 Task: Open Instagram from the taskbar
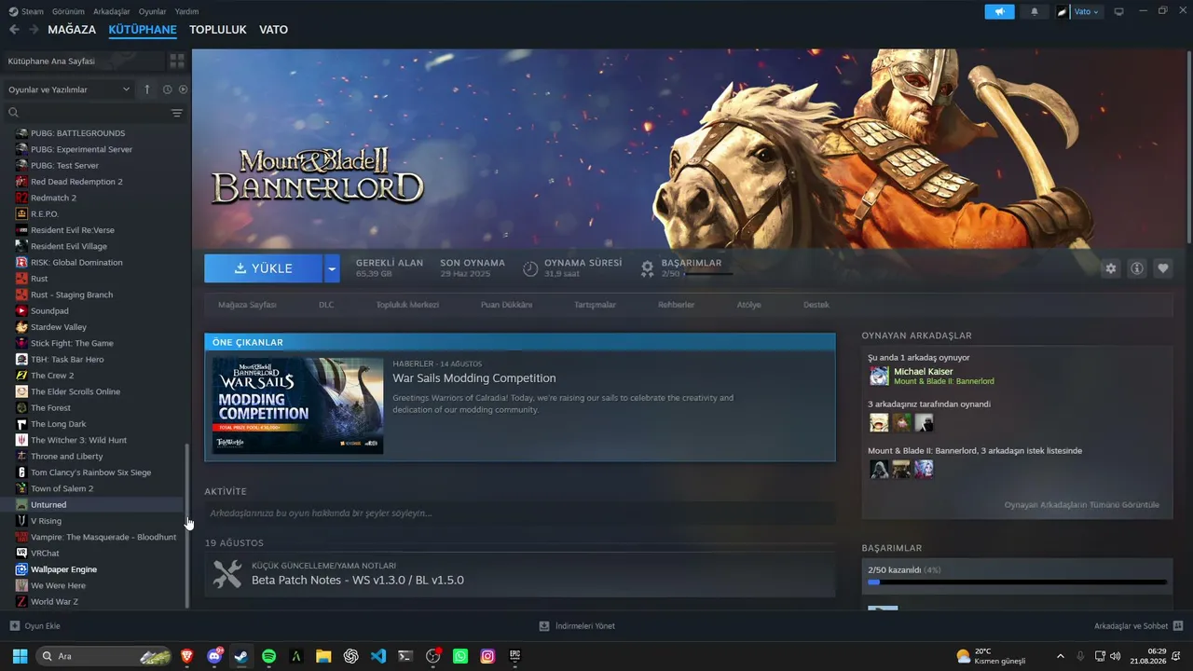(487, 656)
